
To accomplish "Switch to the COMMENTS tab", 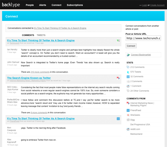I will tap(28, 35).
